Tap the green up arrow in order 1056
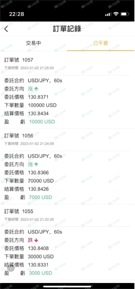Screen dimensions: 135x289 click(x=36, y=164)
